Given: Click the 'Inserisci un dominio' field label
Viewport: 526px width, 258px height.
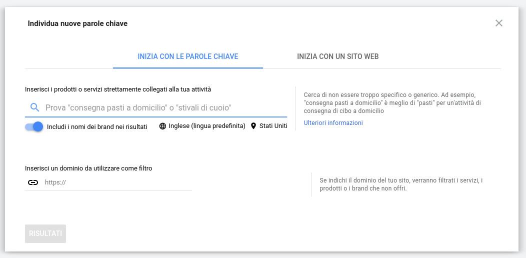Looking at the screenshot, I should (x=88, y=168).
